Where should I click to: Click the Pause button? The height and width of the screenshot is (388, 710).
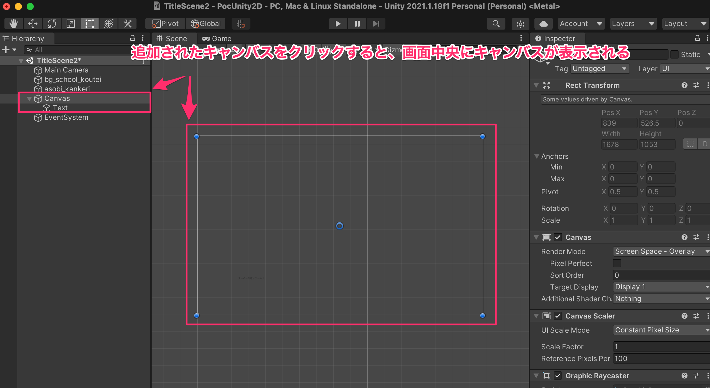(x=357, y=24)
